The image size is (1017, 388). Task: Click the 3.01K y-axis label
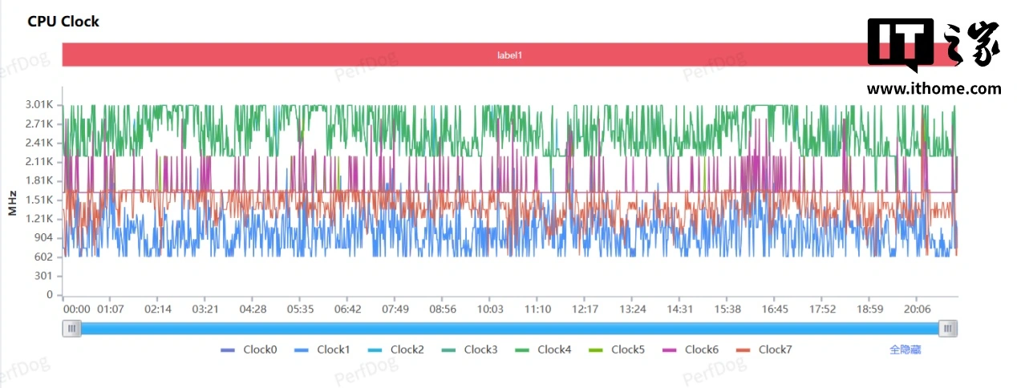point(38,105)
